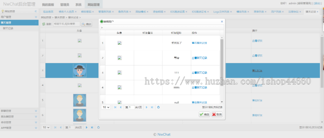Click the reload icon in the main grid pager

(x=98, y=127)
